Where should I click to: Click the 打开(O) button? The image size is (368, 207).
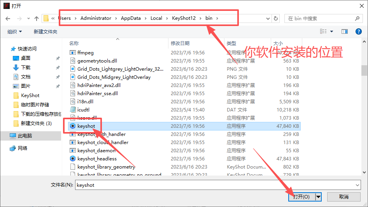click(302, 197)
